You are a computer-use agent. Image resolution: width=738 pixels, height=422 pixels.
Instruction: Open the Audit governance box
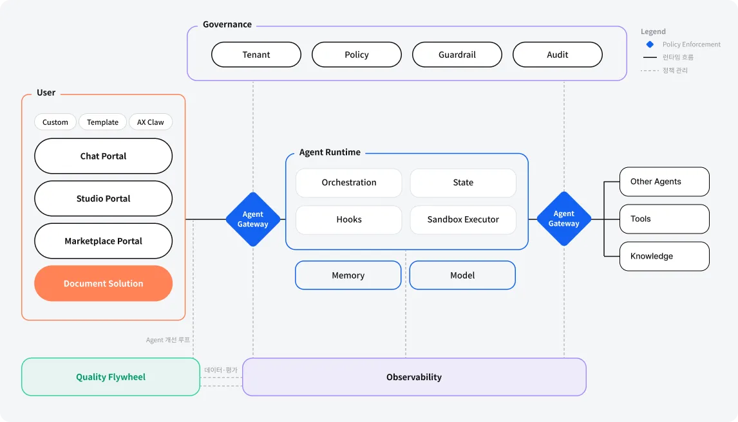pos(557,55)
